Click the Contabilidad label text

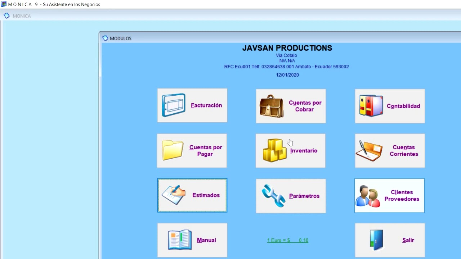click(x=403, y=106)
